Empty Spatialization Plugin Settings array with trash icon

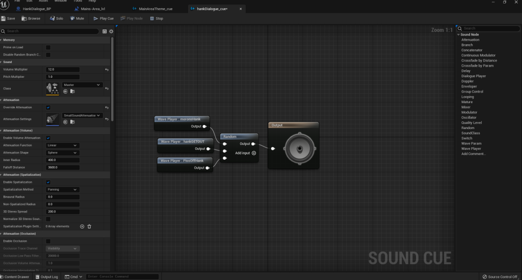pos(89,226)
